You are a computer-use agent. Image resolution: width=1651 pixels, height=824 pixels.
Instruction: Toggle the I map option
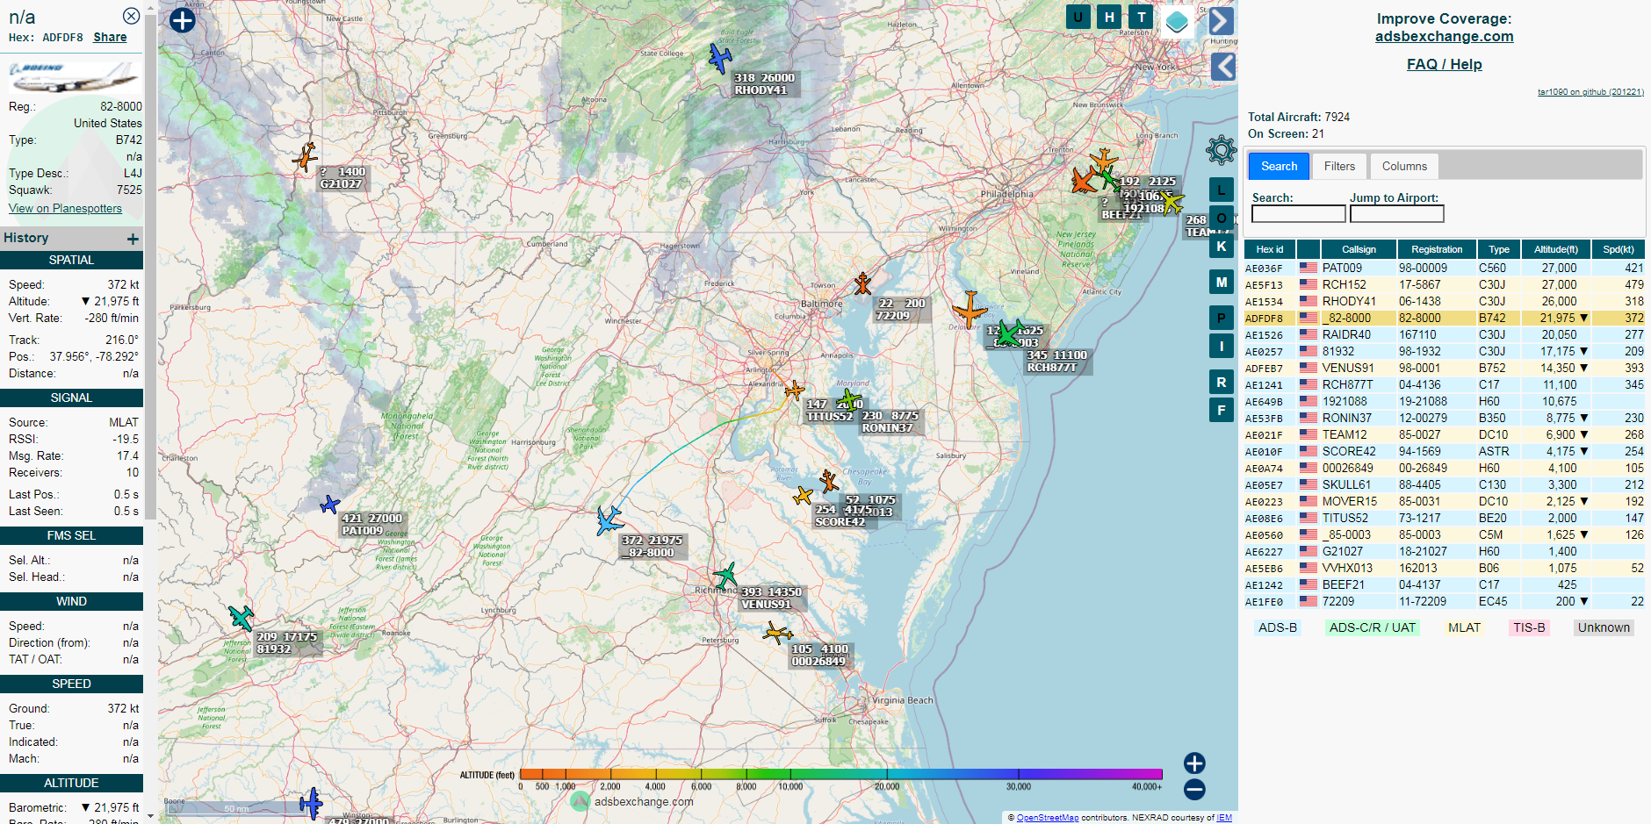(1222, 347)
